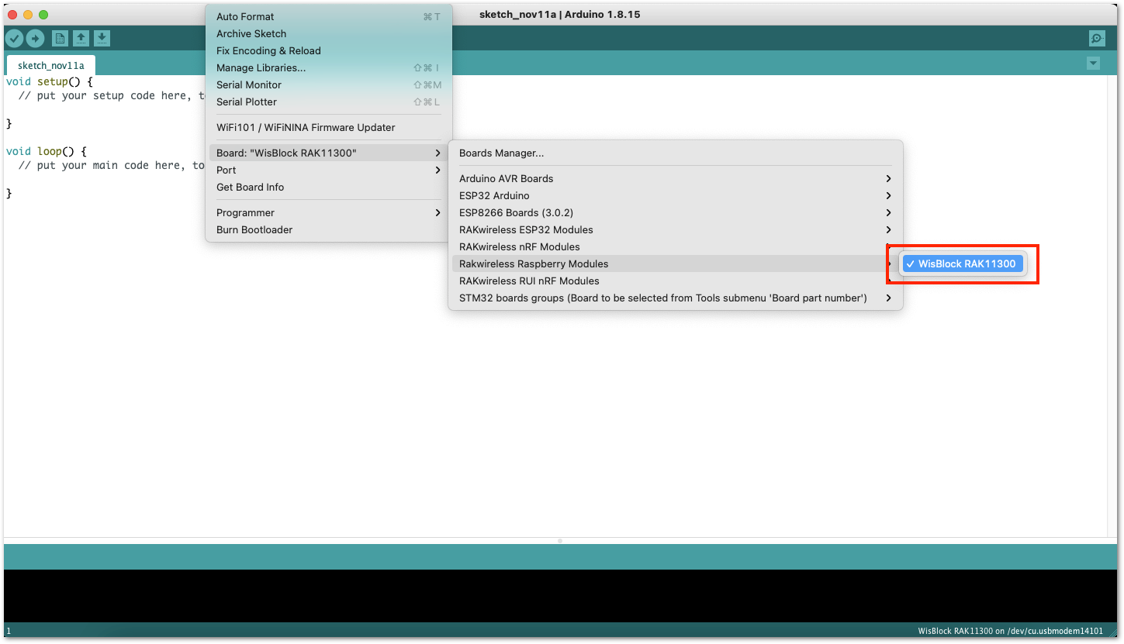Choose Auto Format from Tools menu
1124x644 pixels.
tap(329, 17)
